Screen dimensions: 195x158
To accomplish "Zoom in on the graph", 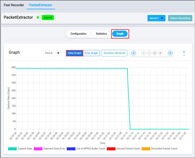I will 160,53.
